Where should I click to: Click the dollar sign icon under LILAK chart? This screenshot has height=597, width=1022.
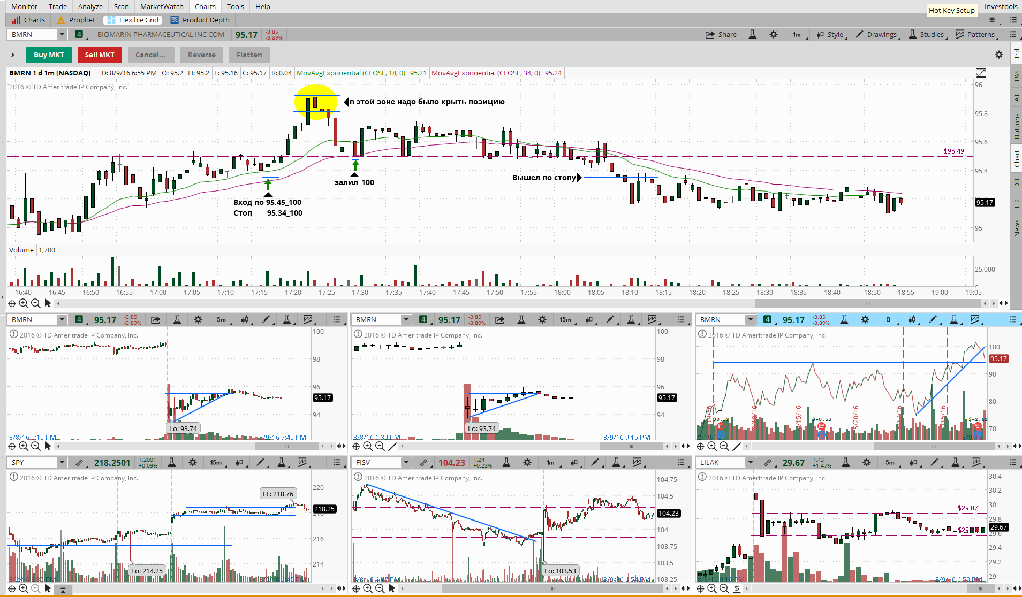[x=737, y=588]
